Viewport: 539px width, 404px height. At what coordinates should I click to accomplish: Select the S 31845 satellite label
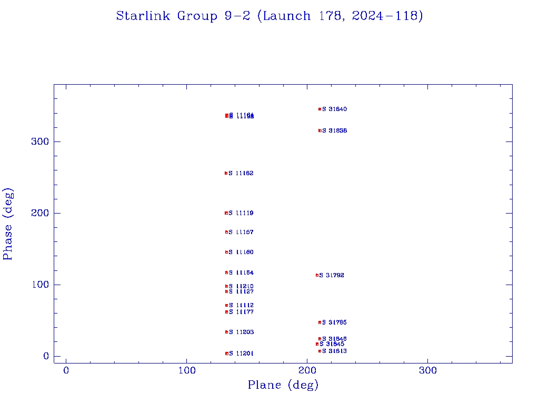332,344
